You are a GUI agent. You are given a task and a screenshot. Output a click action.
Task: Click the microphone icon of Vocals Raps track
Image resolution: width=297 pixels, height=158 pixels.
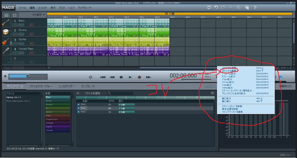tap(6, 51)
